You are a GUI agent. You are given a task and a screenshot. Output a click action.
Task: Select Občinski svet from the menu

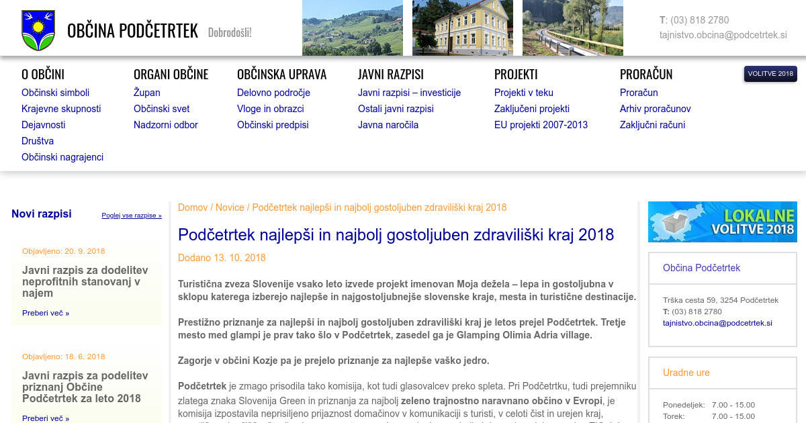point(161,109)
